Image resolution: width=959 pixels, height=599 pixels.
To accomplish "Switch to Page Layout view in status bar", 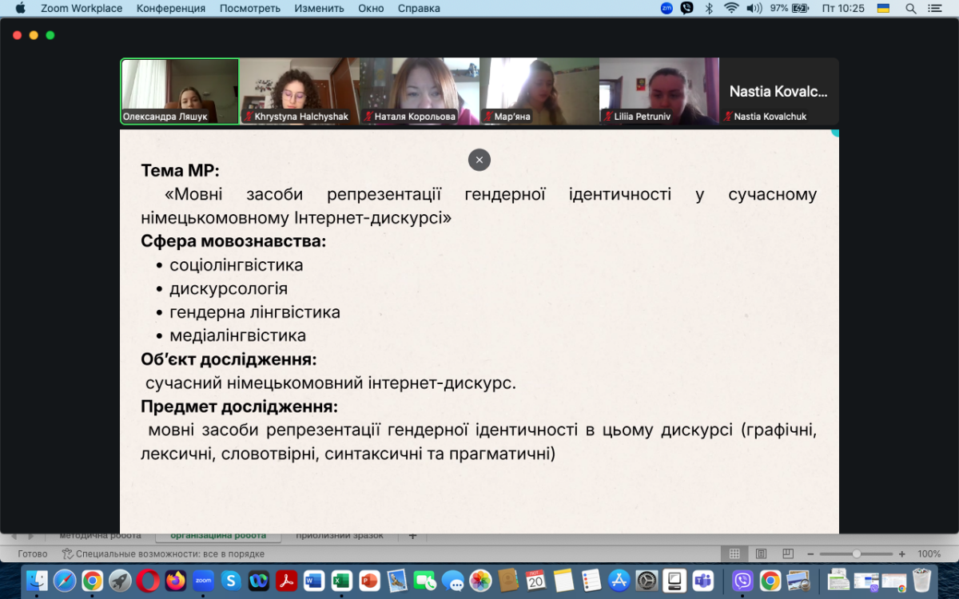I will (761, 553).
